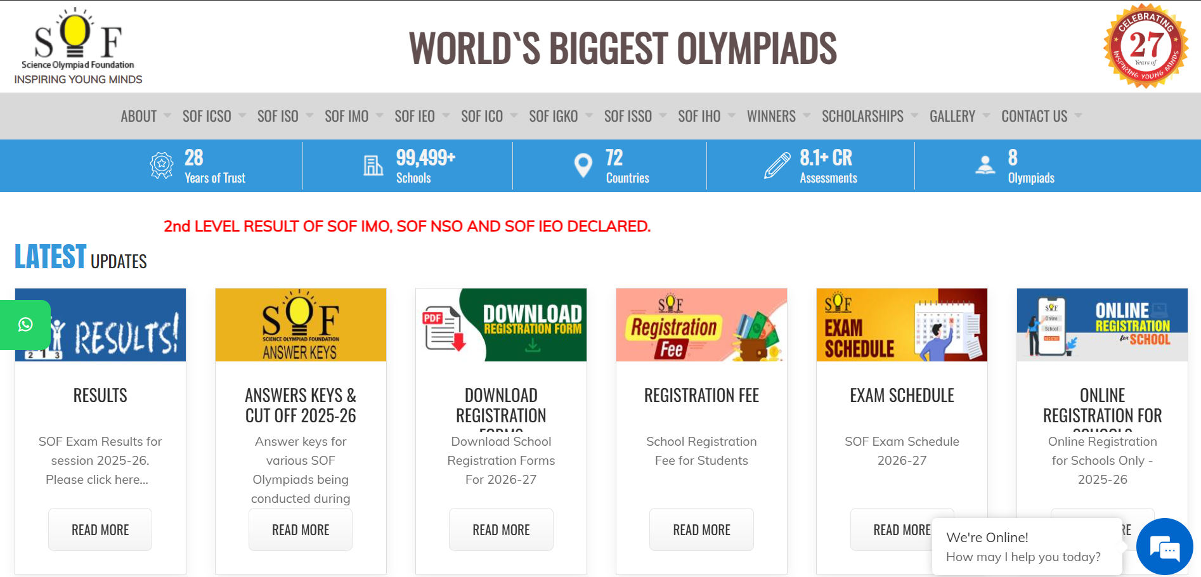Screen dimensions: 1201x577
Task: Click the Assessments pencil icon
Action: (777, 165)
